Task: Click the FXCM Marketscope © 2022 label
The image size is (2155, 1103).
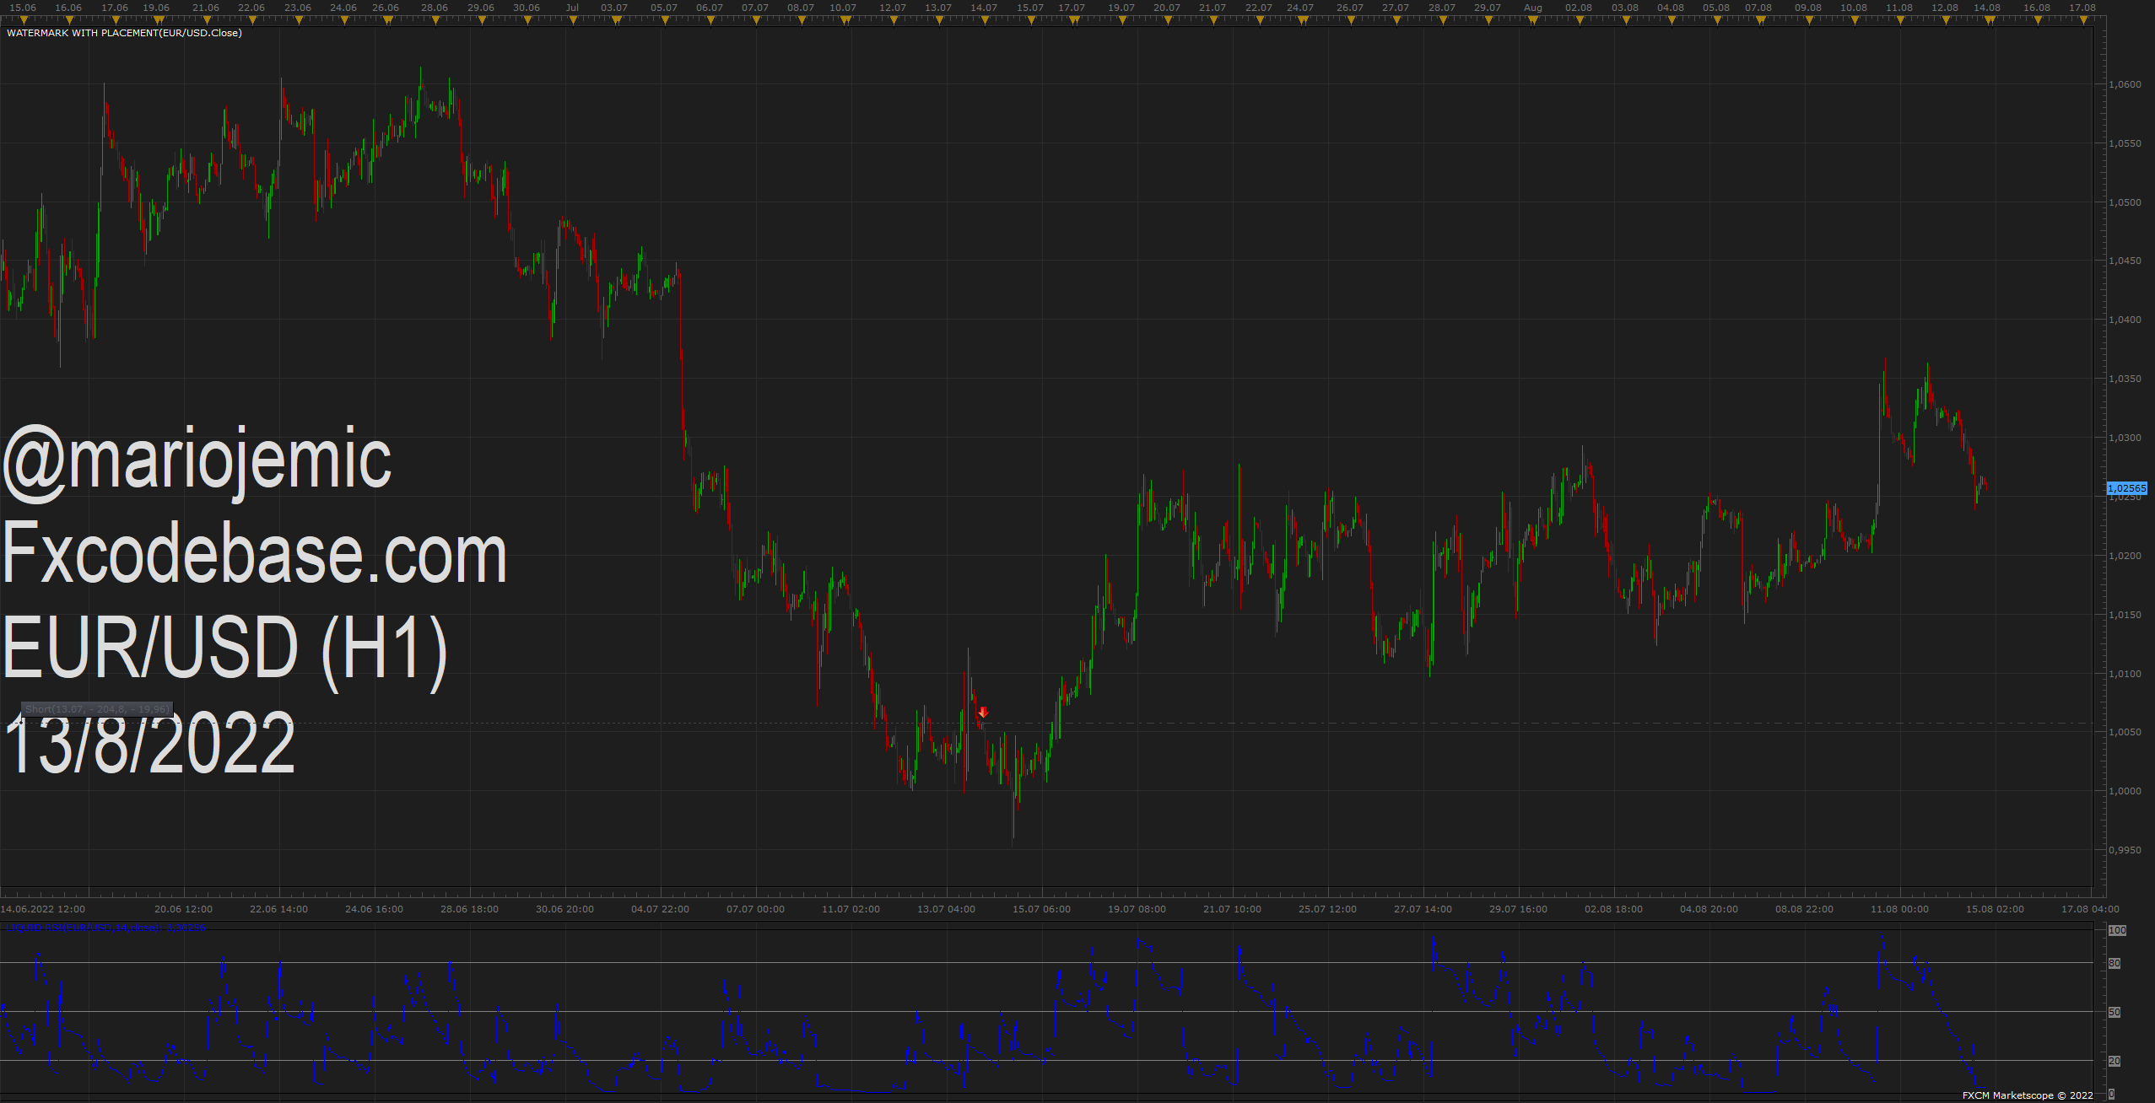Action: (x=2028, y=1095)
